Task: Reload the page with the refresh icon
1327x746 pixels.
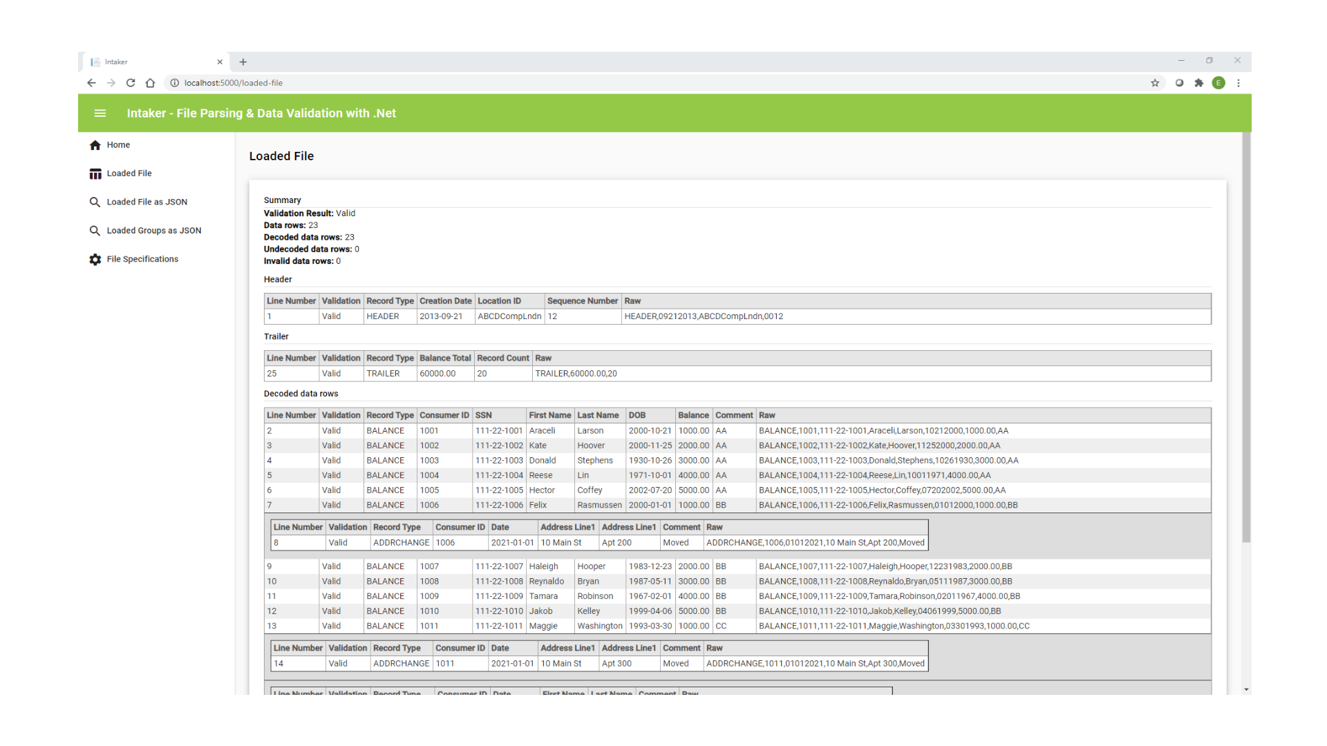Action: tap(131, 83)
